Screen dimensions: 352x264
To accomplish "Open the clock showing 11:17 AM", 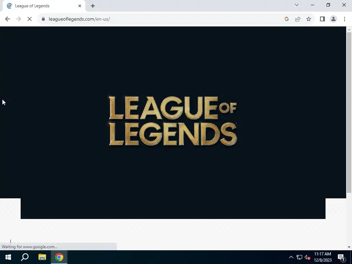I will (x=322, y=257).
